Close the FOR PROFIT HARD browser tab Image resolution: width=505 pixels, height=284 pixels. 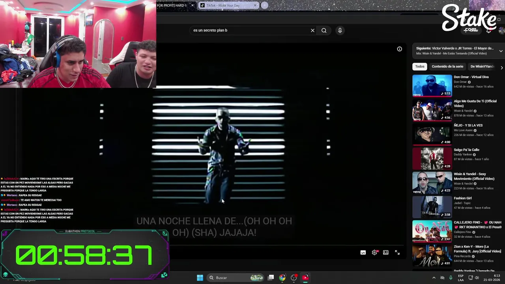[x=193, y=6]
